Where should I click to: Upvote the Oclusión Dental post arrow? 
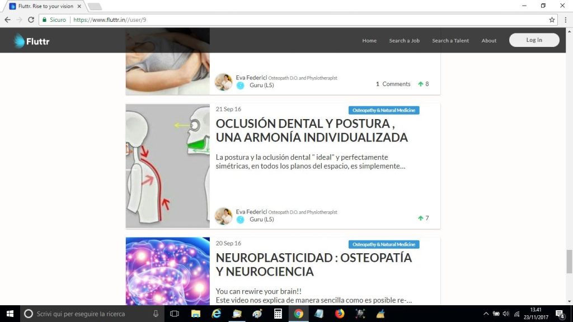point(421,219)
